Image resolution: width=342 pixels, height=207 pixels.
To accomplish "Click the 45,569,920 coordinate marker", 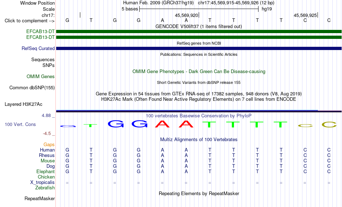I will 186,15.
